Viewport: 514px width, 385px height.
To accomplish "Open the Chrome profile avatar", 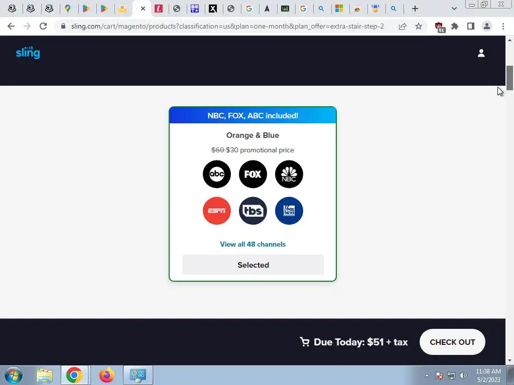I will tap(487, 26).
